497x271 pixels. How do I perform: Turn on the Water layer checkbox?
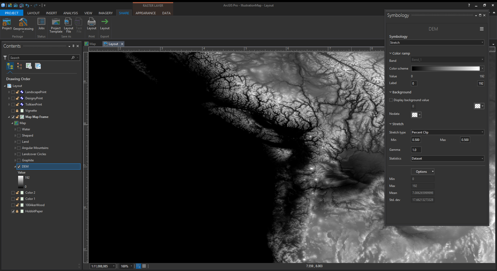pos(19,130)
